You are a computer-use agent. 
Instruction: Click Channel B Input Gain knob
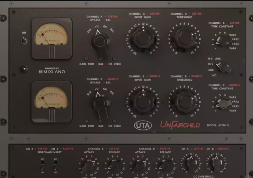click(143, 102)
